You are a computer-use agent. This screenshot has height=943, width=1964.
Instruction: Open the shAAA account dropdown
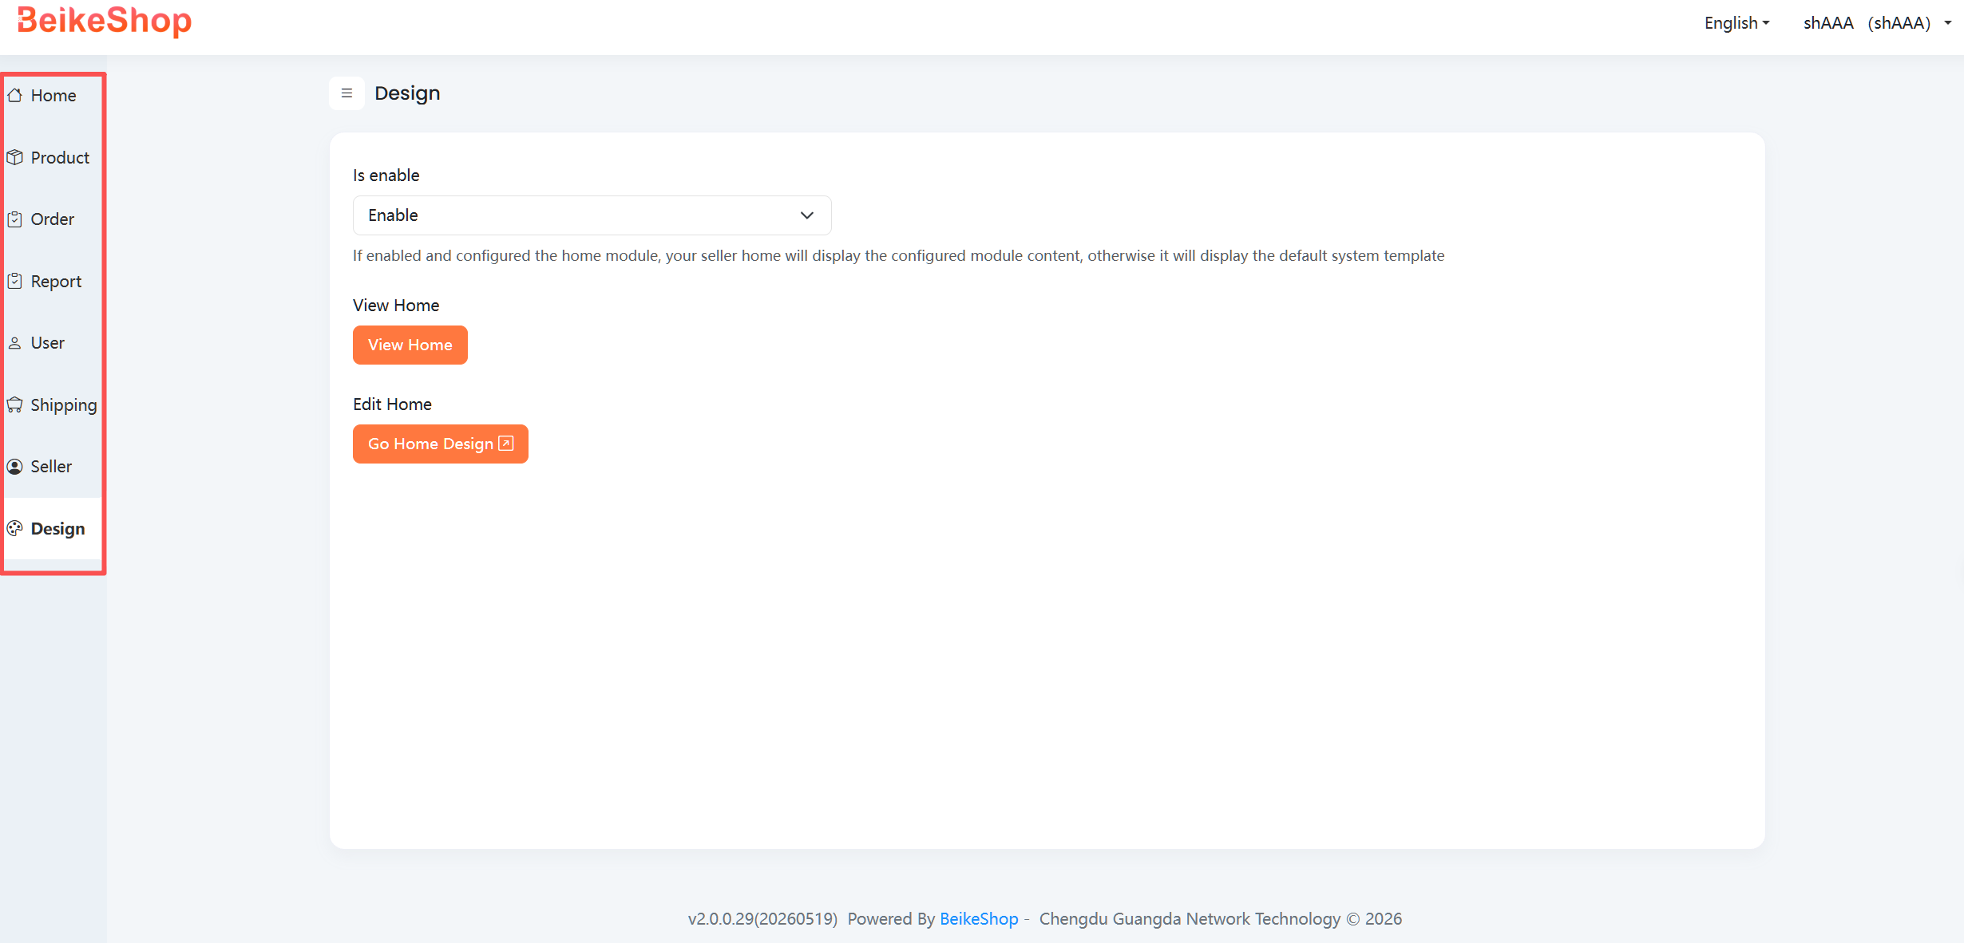point(1877,23)
